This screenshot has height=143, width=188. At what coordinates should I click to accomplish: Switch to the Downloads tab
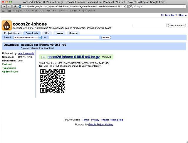point(32,33)
